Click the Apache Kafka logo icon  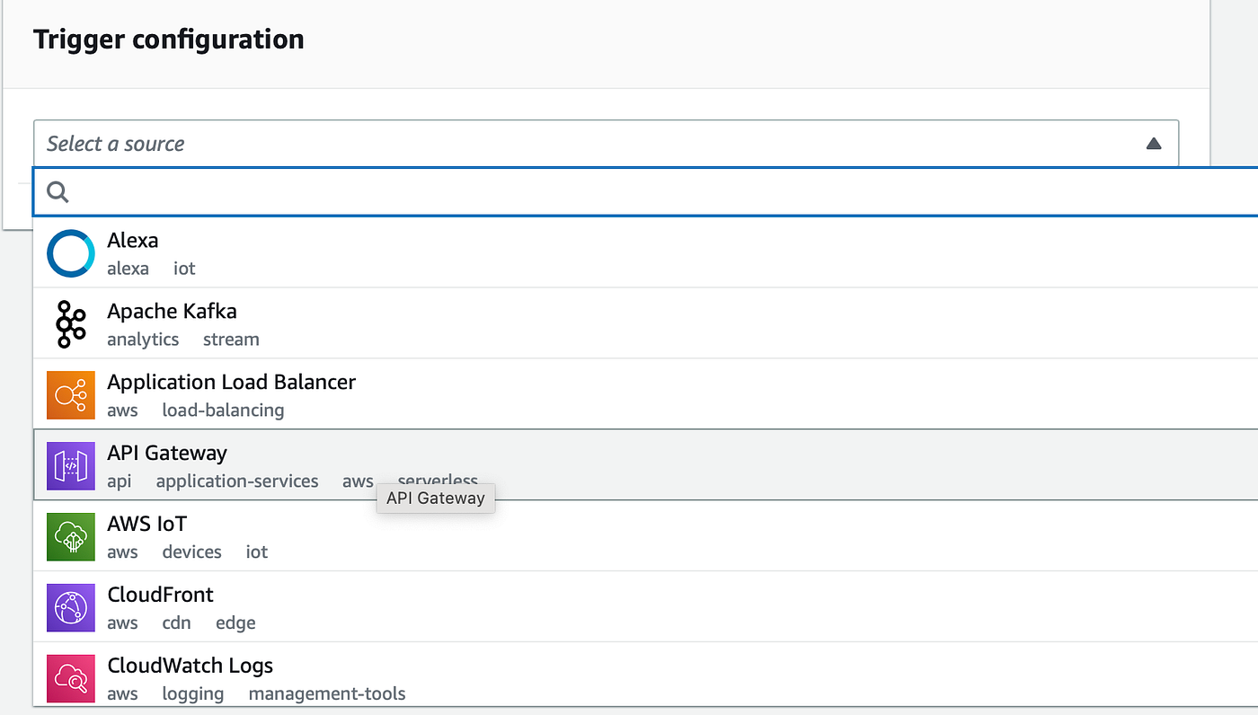point(70,324)
